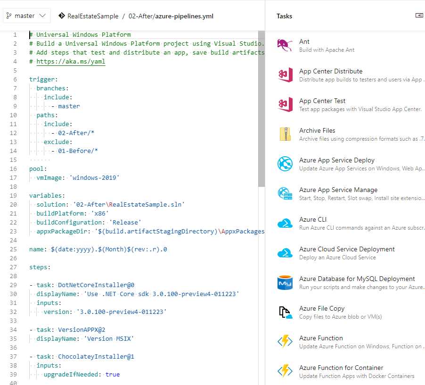Screen dimensions: 425x385
Task: Select the Azure Cloud Service Deployment task
Action: (x=347, y=249)
